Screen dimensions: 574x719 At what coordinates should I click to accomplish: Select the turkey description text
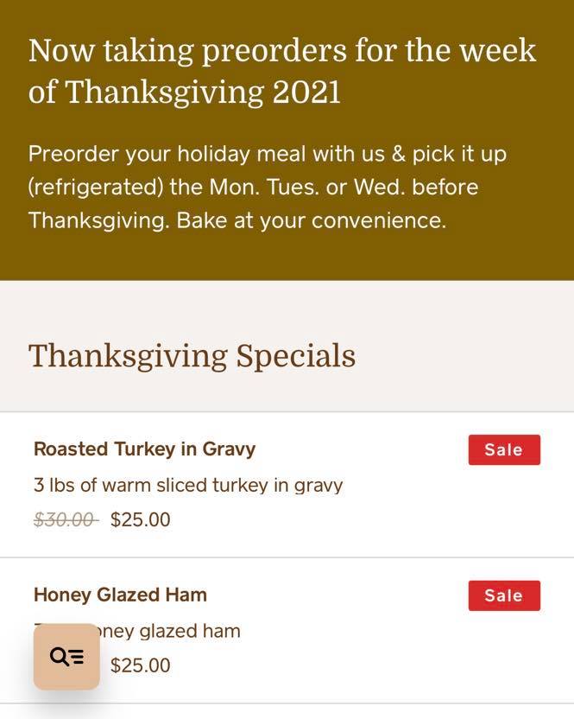click(x=188, y=485)
